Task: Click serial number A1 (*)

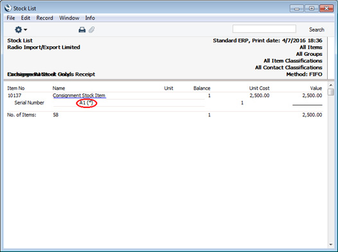Action: tap(86, 103)
